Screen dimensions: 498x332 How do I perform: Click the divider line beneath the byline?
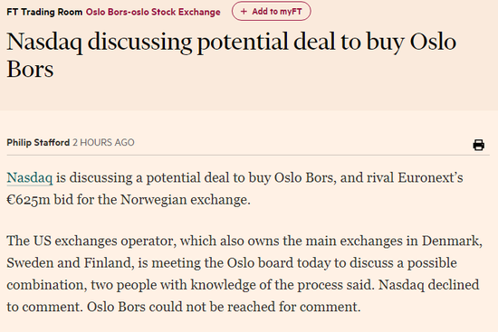(x=248, y=156)
